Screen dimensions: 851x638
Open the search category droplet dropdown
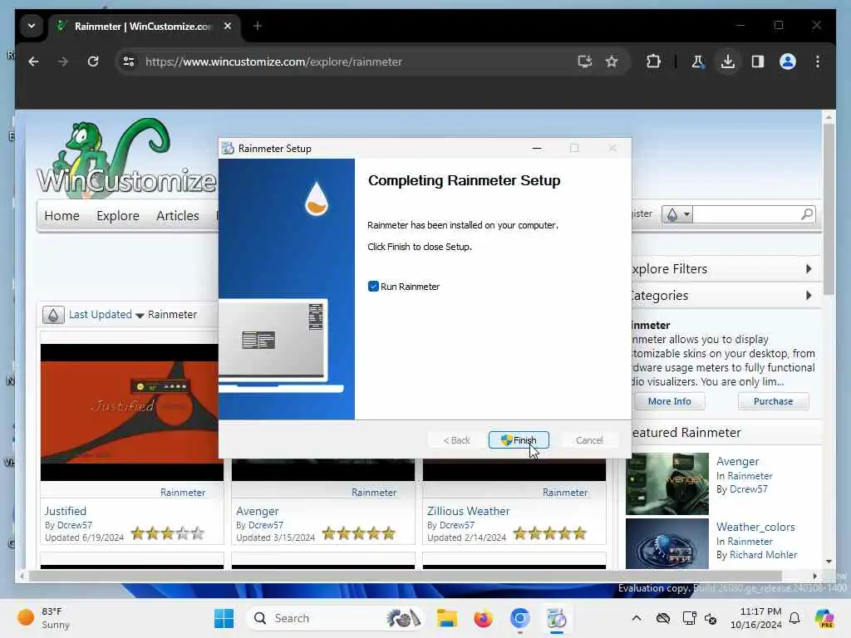pyautogui.click(x=676, y=214)
